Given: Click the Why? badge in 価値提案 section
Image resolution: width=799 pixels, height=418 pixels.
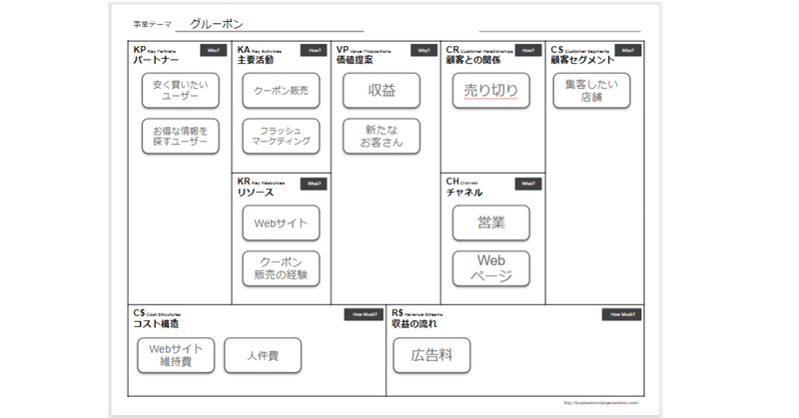Looking at the screenshot, I should 423,51.
